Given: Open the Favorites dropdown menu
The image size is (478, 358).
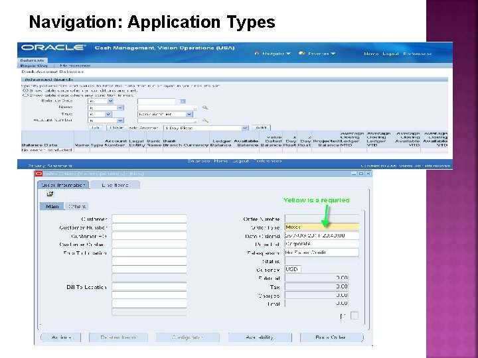Looking at the screenshot, I should [x=333, y=54].
